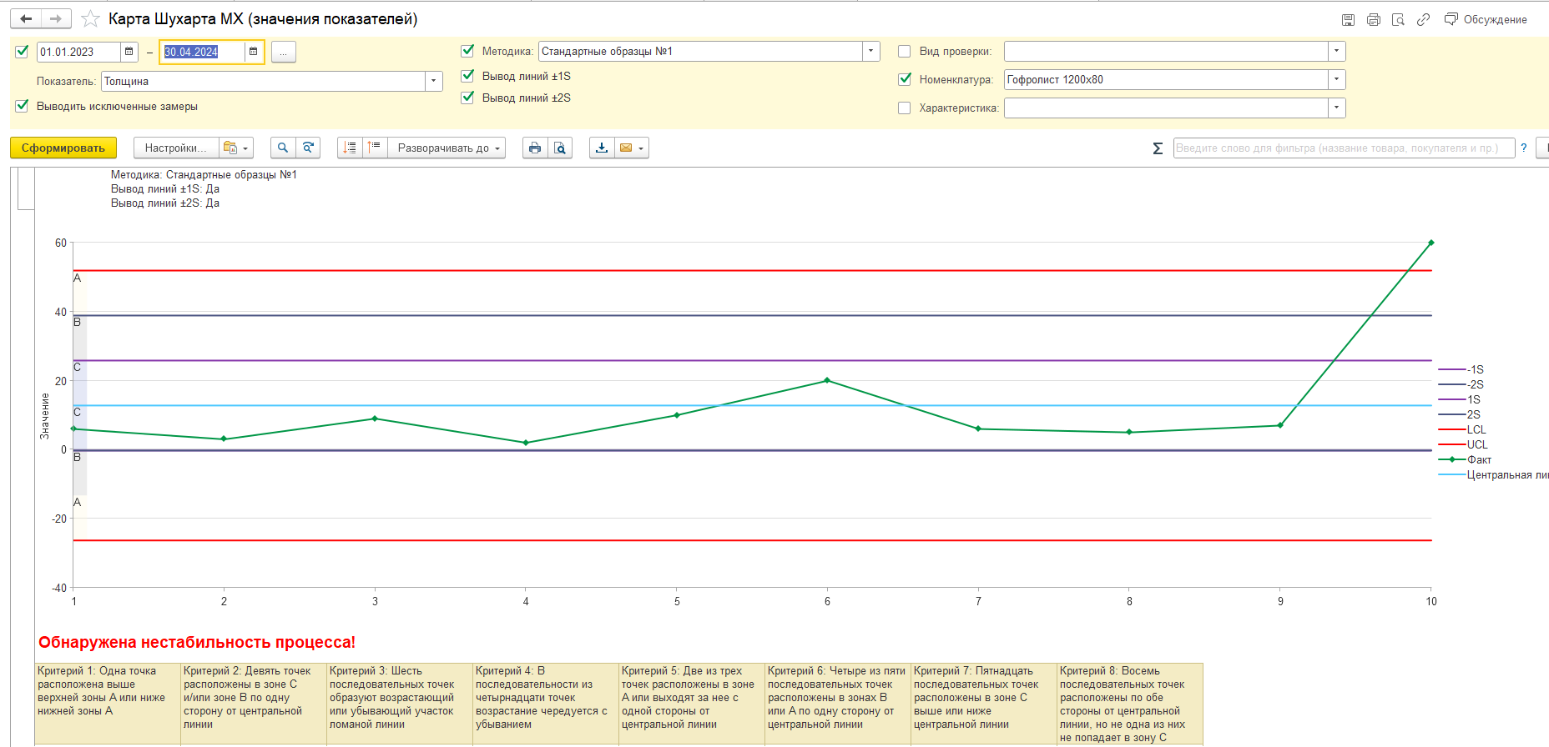Uncheck Вывод линий ±1S
Screen dimensions: 1549x747
pos(467,76)
